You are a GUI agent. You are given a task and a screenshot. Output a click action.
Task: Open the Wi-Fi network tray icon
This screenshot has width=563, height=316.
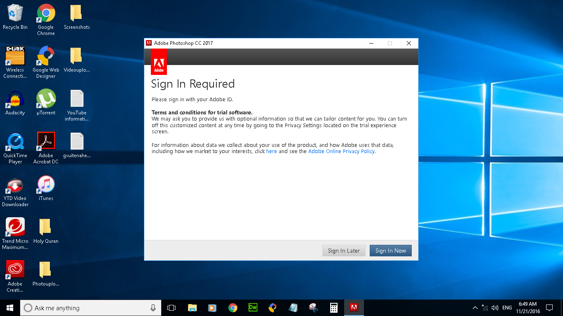coord(485,308)
